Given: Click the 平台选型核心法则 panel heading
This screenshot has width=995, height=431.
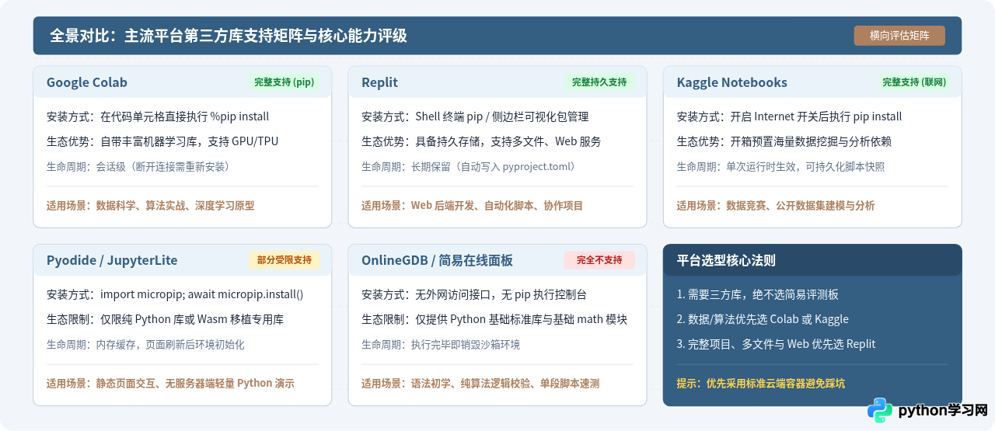Looking at the screenshot, I should pos(726,260).
